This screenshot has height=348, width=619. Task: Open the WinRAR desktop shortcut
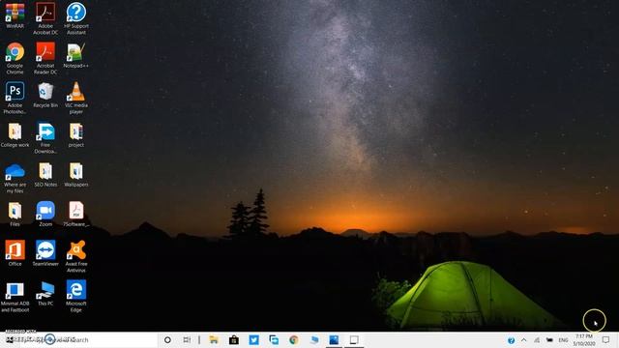pyautogui.click(x=15, y=15)
